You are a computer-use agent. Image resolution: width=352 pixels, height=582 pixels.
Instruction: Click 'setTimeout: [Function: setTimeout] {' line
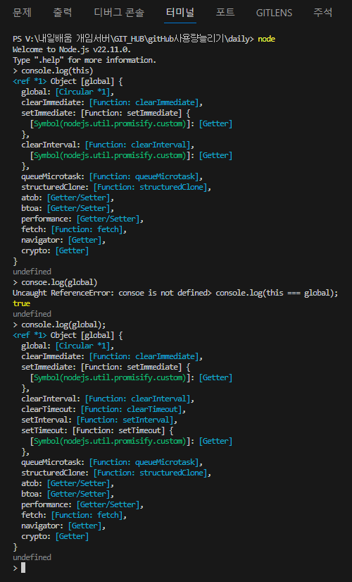pos(97,430)
